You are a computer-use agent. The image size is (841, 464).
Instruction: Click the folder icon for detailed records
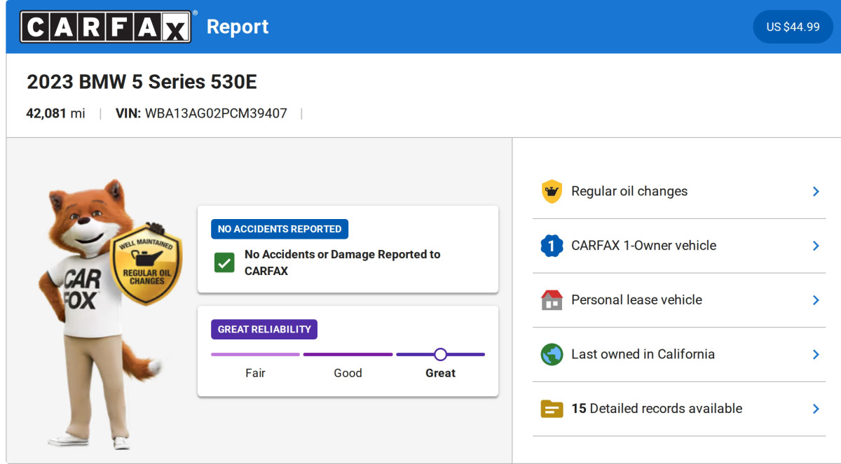point(552,409)
